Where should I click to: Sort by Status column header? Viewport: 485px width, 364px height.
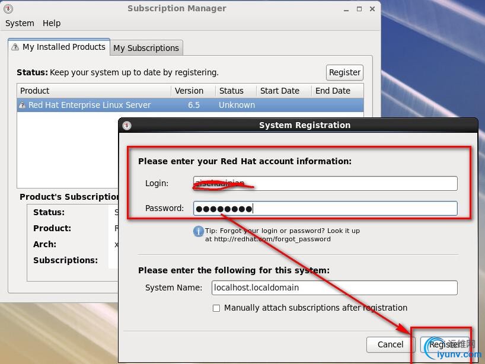coord(236,91)
